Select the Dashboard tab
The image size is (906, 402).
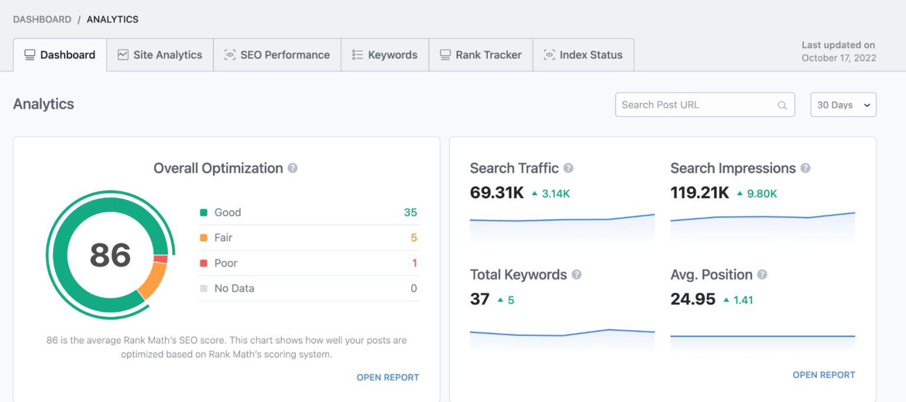(60, 55)
